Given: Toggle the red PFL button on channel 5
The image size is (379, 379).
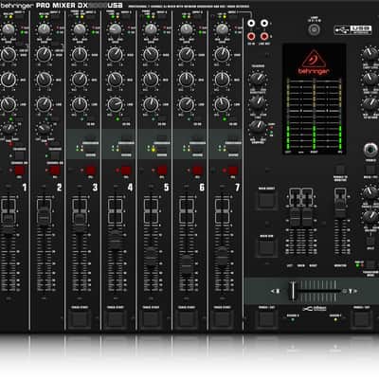Looking at the screenshot, I should (x=162, y=171).
